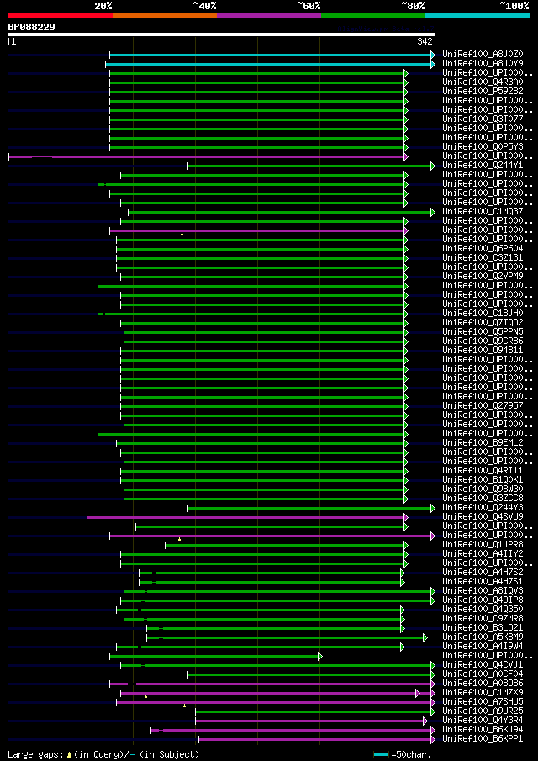Select the UniRef100_A8IQV3 label

pyautogui.click(x=483, y=590)
